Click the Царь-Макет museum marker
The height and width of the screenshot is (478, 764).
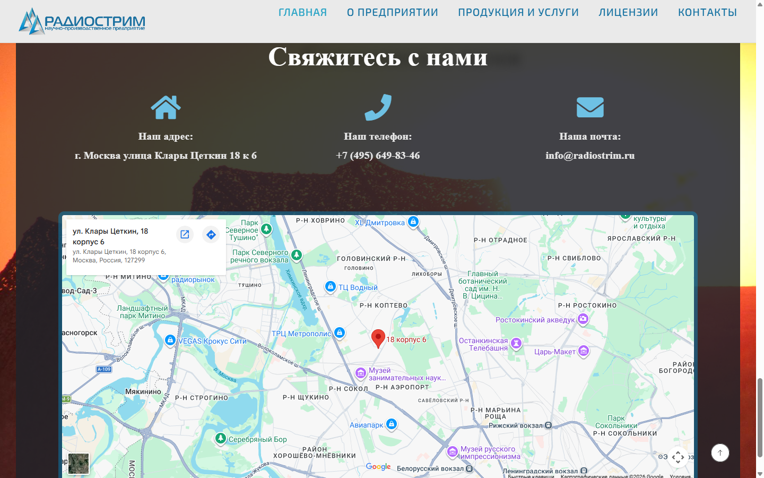584,351
